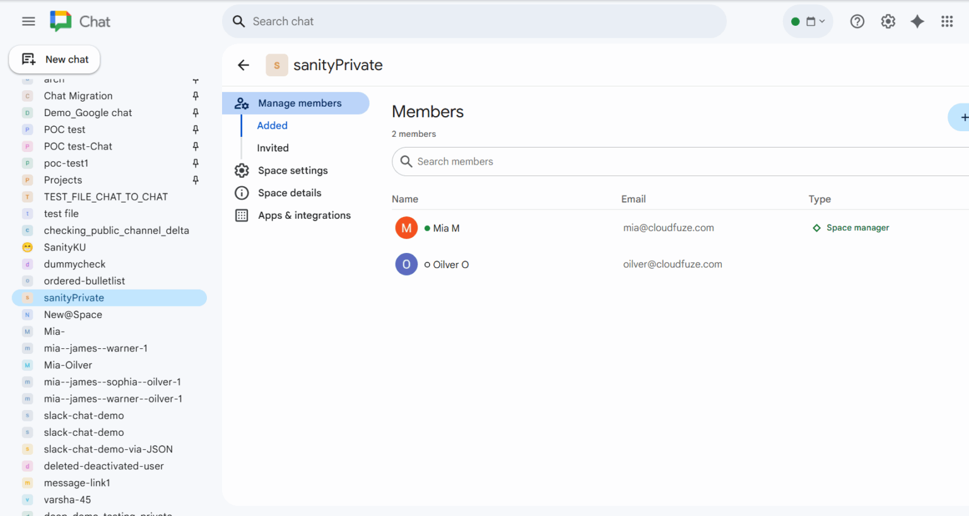
Task: Unpin the Projects space
Action: pyautogui.click(x=196, y=180)
